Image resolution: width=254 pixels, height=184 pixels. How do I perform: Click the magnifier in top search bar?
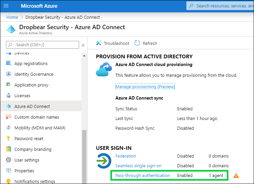pyautogui.click(x=191, y=6)
